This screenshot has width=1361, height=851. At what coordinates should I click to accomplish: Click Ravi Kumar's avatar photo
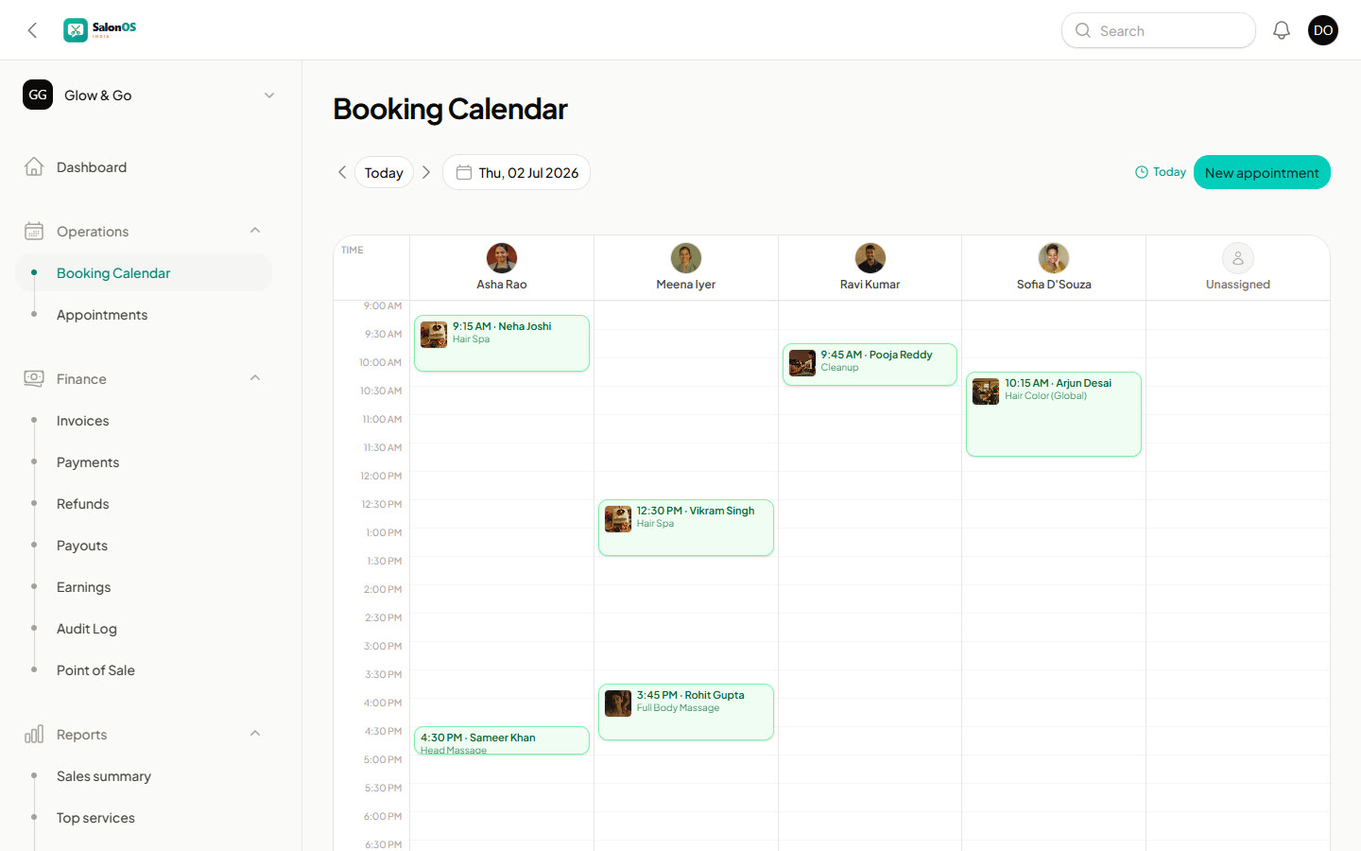point(870,258)
